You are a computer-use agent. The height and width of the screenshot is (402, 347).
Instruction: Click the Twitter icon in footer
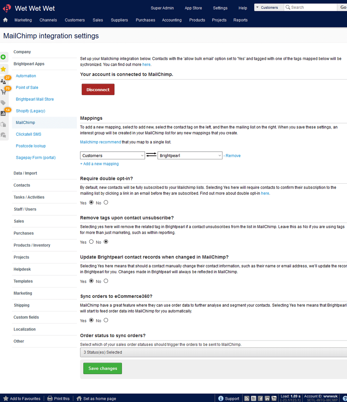coord(254,399)
